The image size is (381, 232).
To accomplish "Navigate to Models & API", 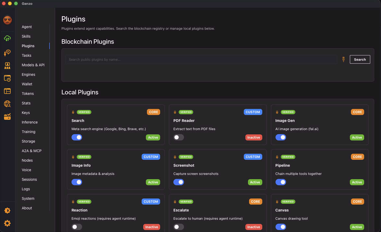I will (33, 65).
